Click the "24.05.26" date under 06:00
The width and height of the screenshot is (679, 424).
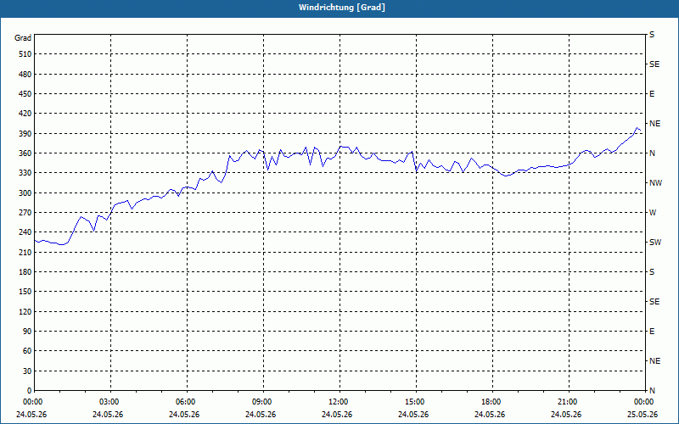click(x=184, y=415)
